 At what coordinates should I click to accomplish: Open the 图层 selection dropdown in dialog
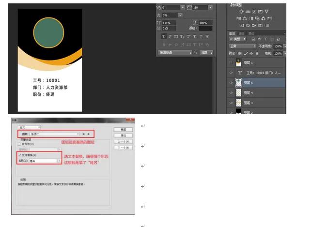pyautogui.click(x=54, y=134)
